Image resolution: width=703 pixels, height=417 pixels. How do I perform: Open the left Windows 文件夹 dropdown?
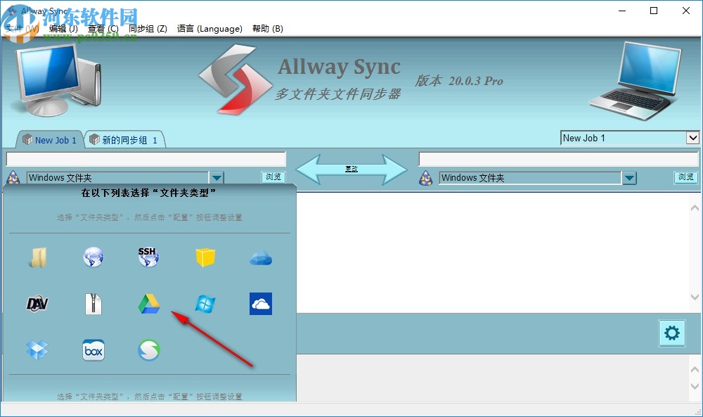[217, 177]
